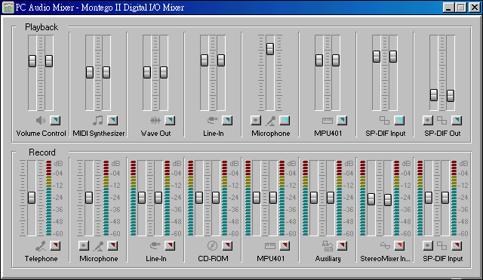Toggle the record Microphone select button
The height and width of the screenshot is (280, 483).
112,246
